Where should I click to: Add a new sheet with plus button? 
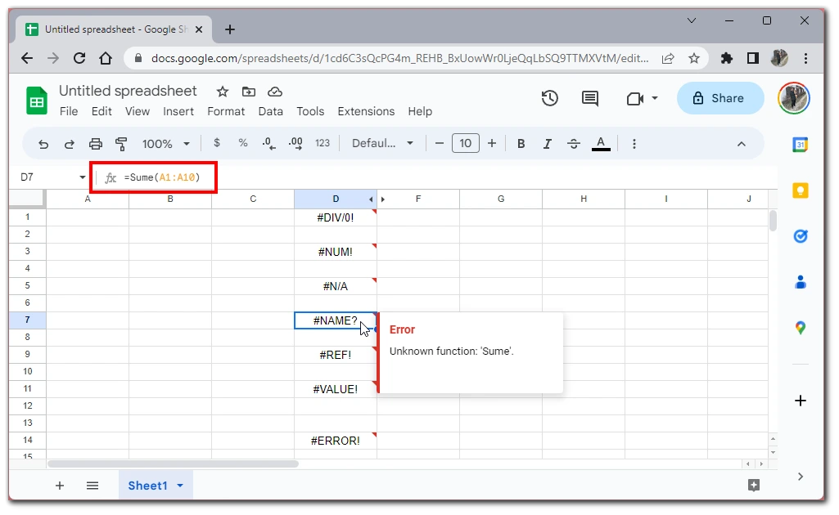60,486
